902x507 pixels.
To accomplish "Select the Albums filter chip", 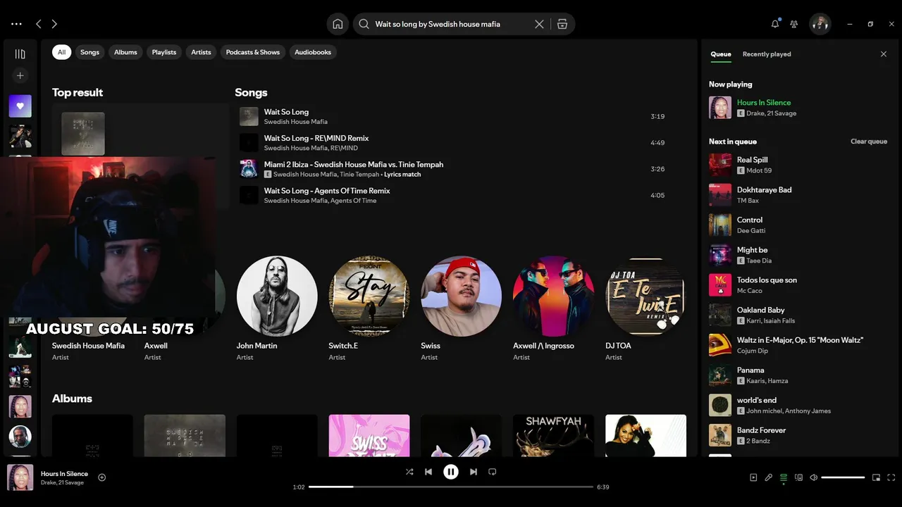I will (125, 52).
